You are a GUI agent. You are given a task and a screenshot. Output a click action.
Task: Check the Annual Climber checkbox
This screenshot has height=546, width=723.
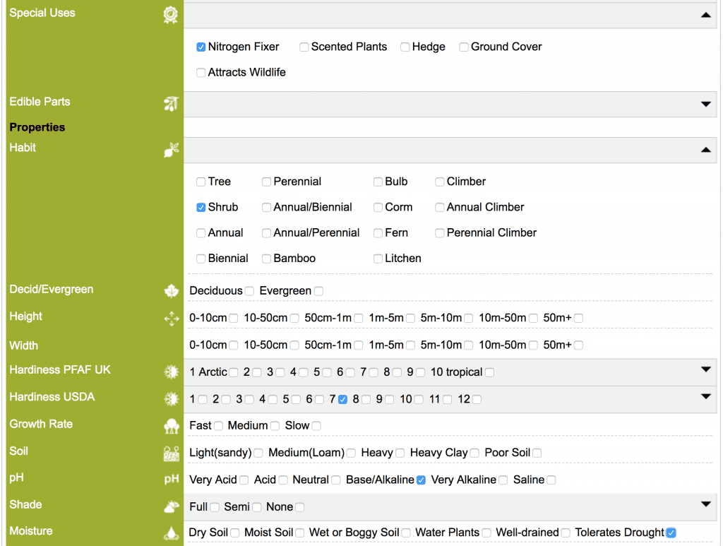pyautogui.click(x=439, y=208)
